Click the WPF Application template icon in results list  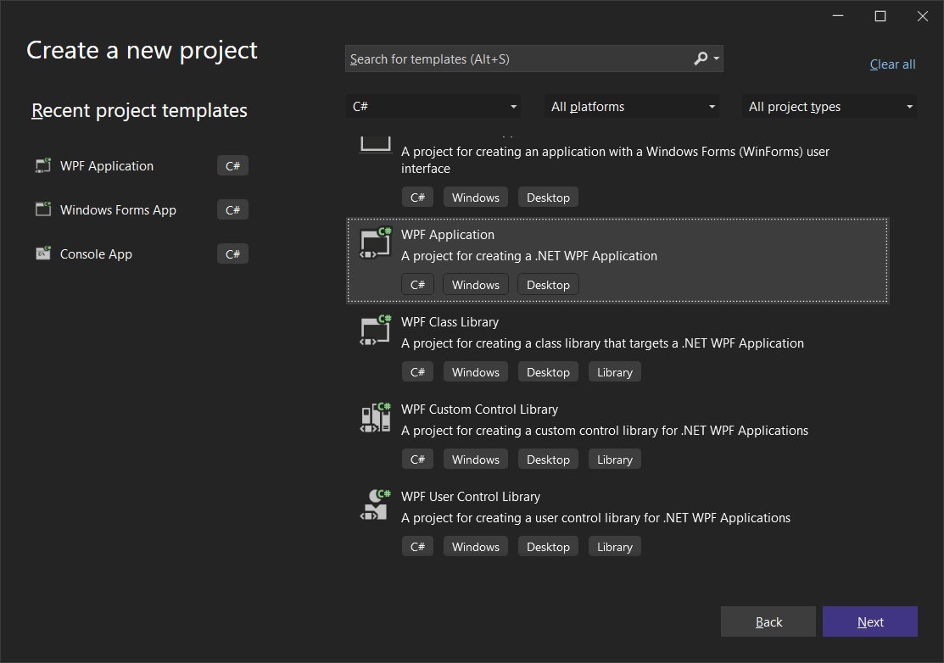(375, 243)
